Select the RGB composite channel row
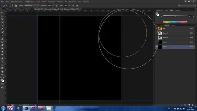The width and height of the screenshot is (197, 111). coord(175,29)
